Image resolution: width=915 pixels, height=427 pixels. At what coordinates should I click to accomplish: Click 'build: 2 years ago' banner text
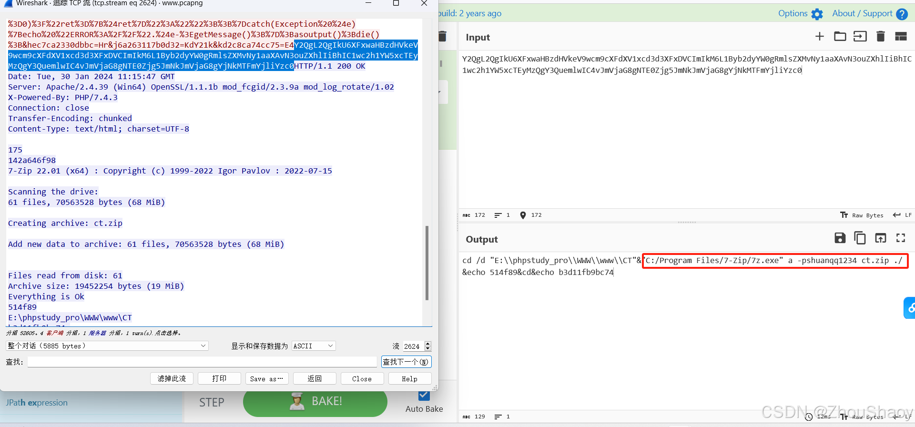470,13
